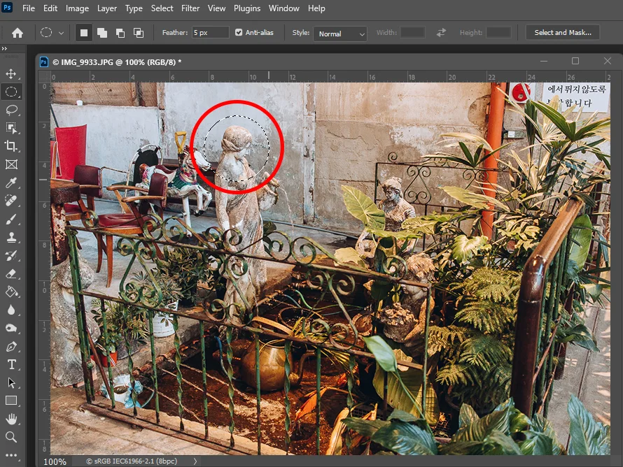Select the Dodge tool
This screenshot has height=467, width=623.
pos(11,328)
